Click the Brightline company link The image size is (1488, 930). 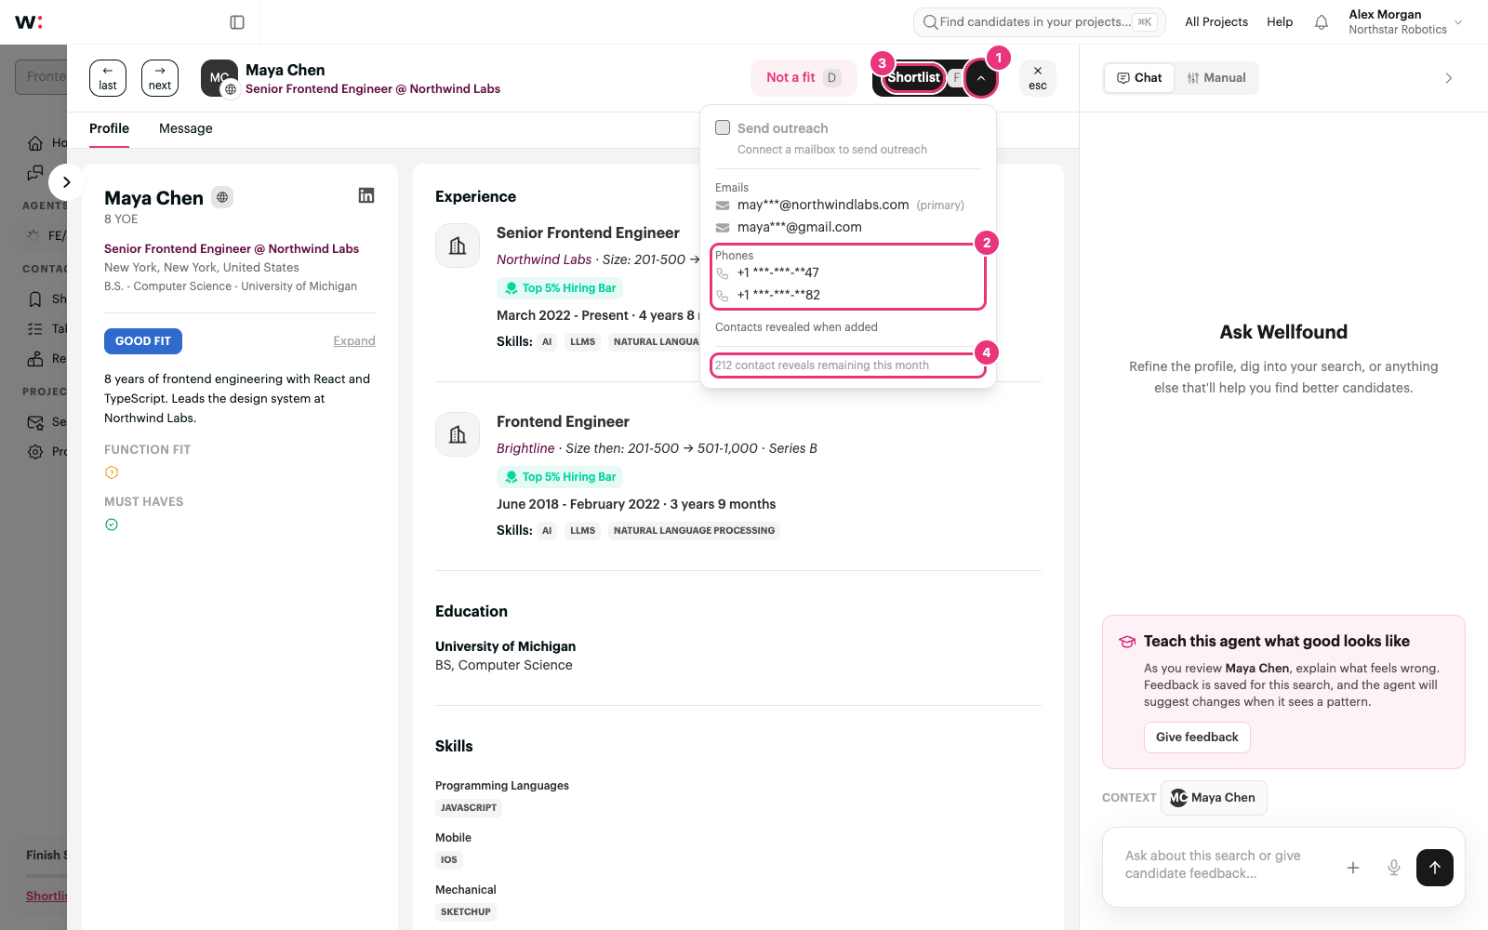(525, 448)
